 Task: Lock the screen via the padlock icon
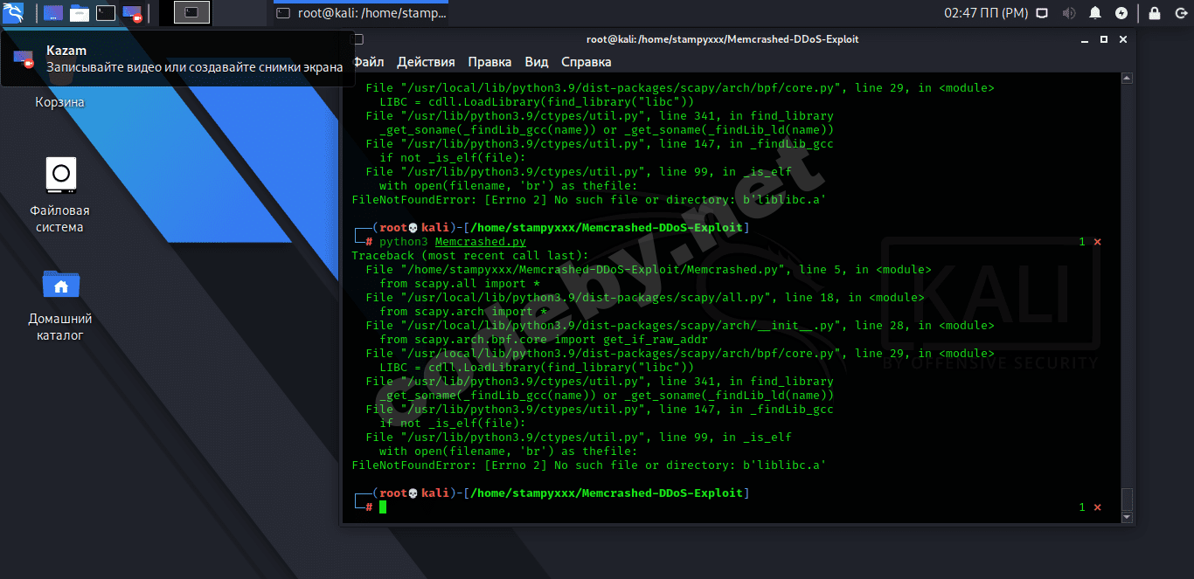click(x=1155, y=12)
